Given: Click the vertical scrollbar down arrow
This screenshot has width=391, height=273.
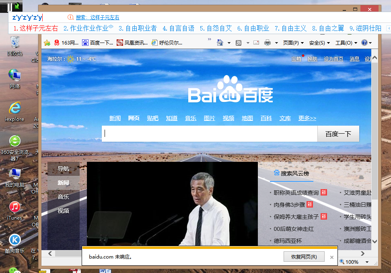Looking at the screenshot, I should coord(375,241).
